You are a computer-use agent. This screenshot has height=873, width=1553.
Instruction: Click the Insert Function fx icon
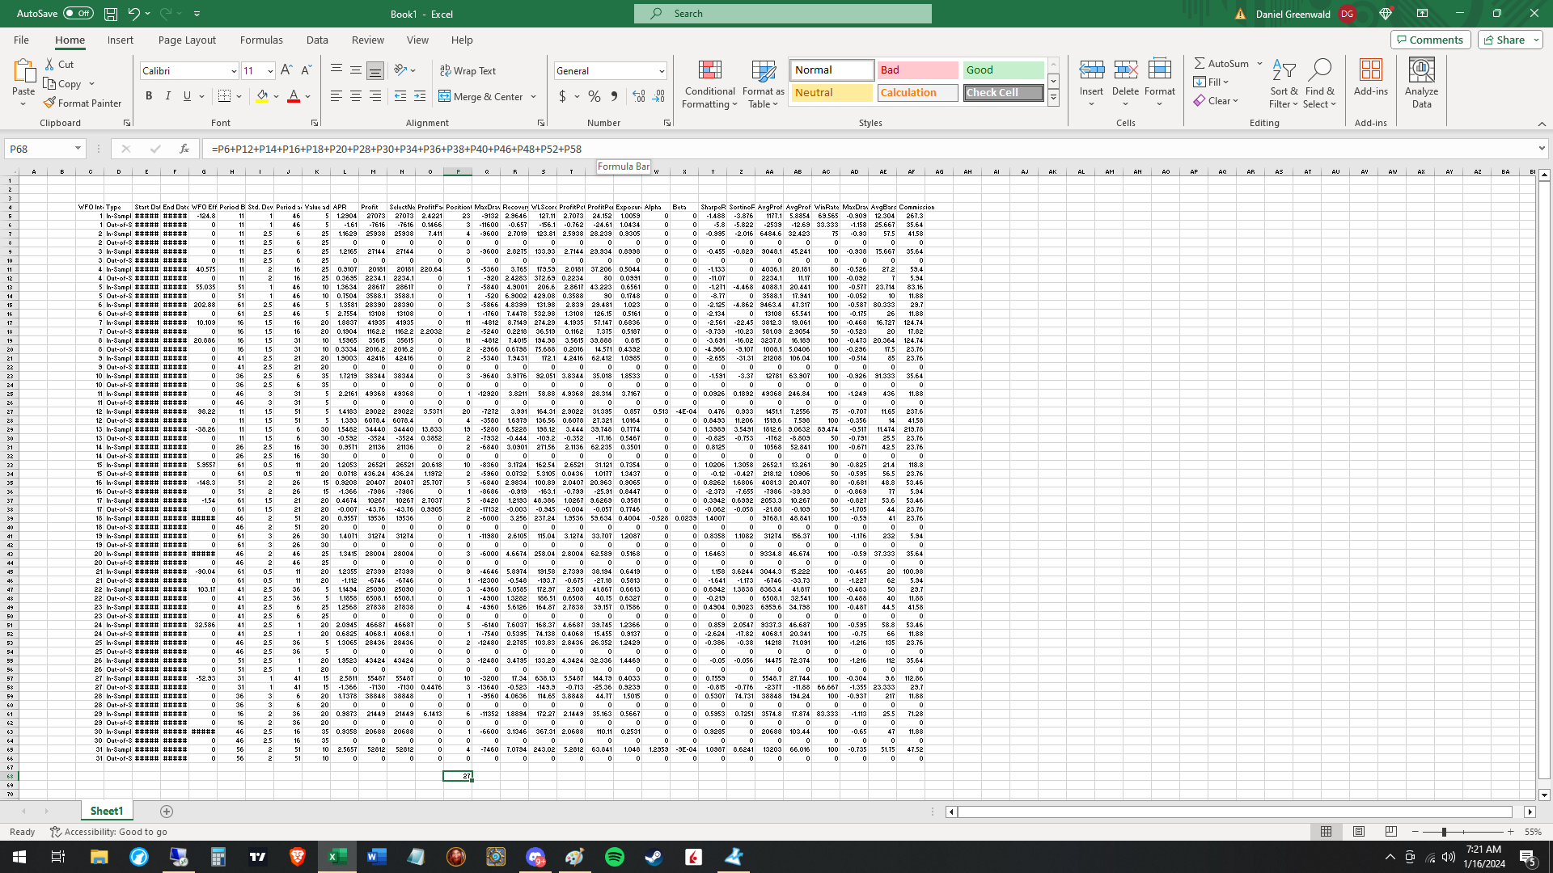tap(184, 149)
